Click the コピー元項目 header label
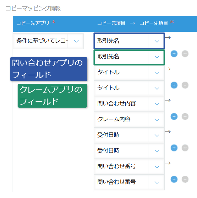Image resolution: width=197 pixels, height=198 pixels. [111, 23]
